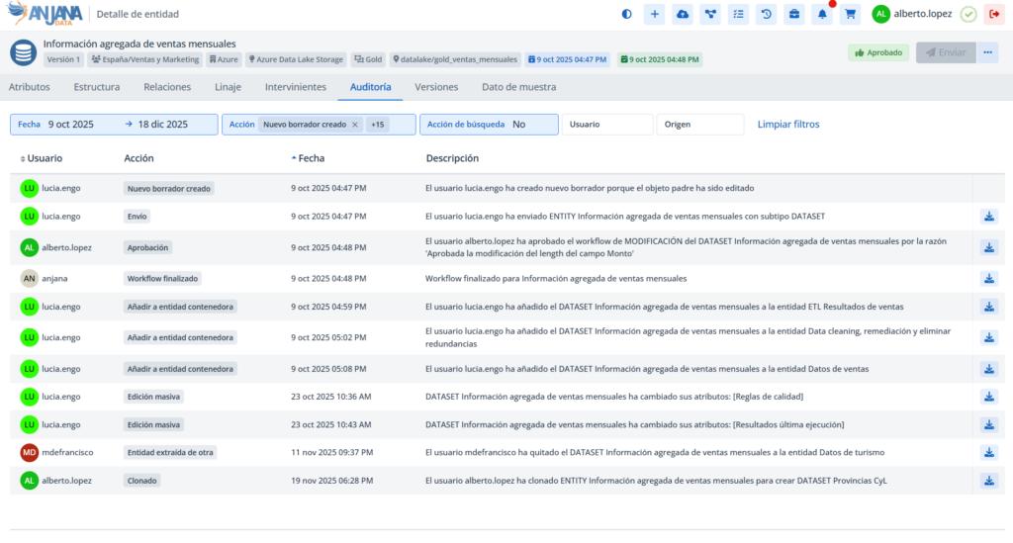
Task: Open the Acción de búsqueda dropdown
Action: click(487, 125)
